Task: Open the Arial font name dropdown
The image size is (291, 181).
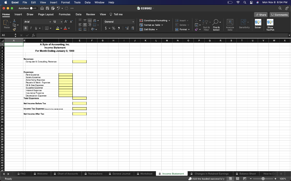Action: coord(50,22)
